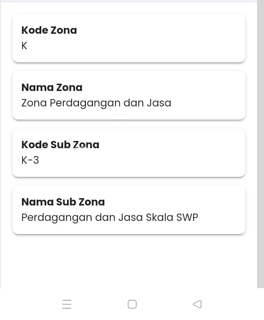Viewport: 264px width, 320px height.
Task: Tap blank right side of Nama Zona card
Action: (213, 95)
